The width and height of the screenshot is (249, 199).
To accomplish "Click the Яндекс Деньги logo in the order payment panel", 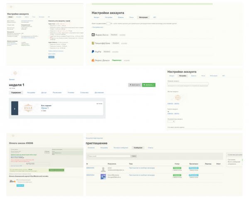I will (12, 181).
